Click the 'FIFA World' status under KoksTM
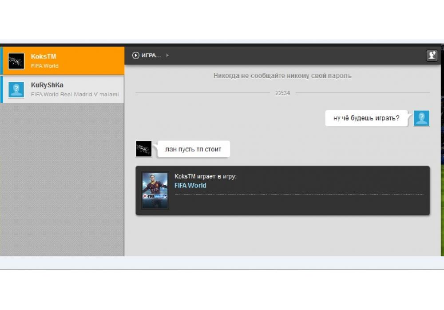The height and width of the screenshot is (310, 444). (x=44, y=66)
